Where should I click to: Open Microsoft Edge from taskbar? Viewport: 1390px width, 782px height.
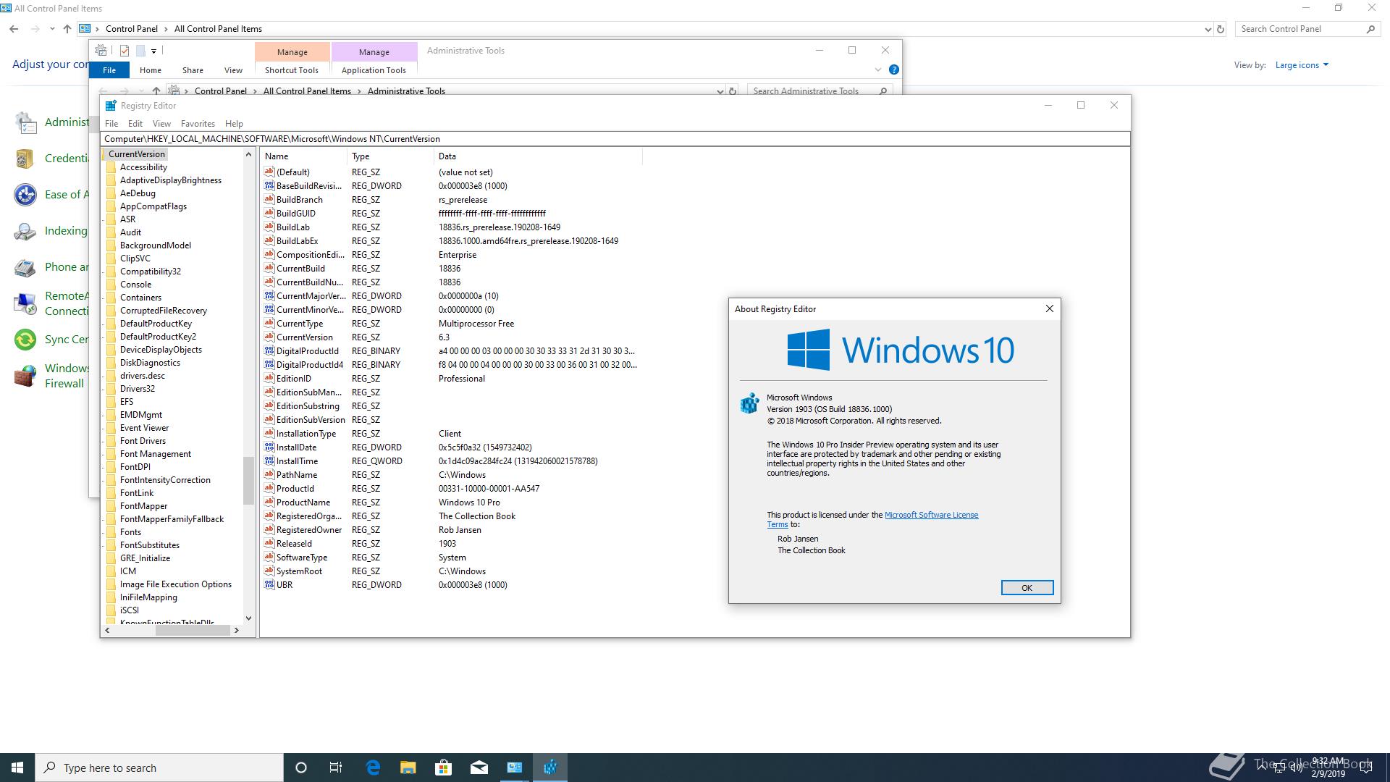(x=373, y=768)
